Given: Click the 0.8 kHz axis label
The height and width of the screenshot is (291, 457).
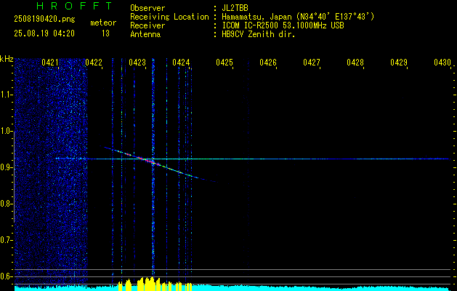Looking at the screenshot, I should (6, 204).
